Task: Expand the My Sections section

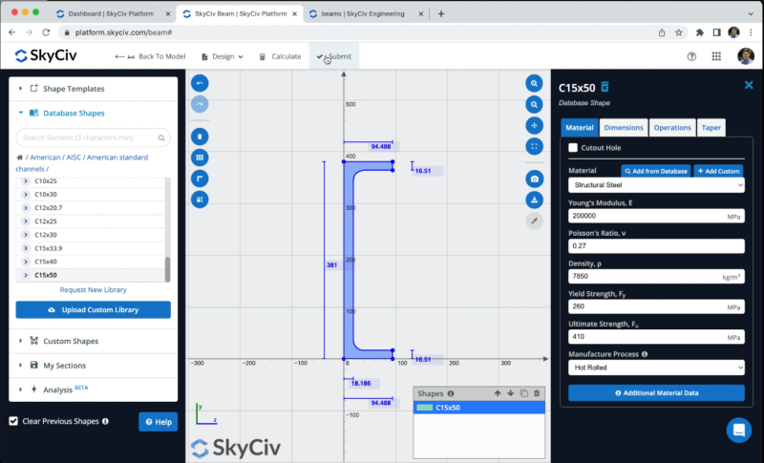Action: tap(93, 365)
